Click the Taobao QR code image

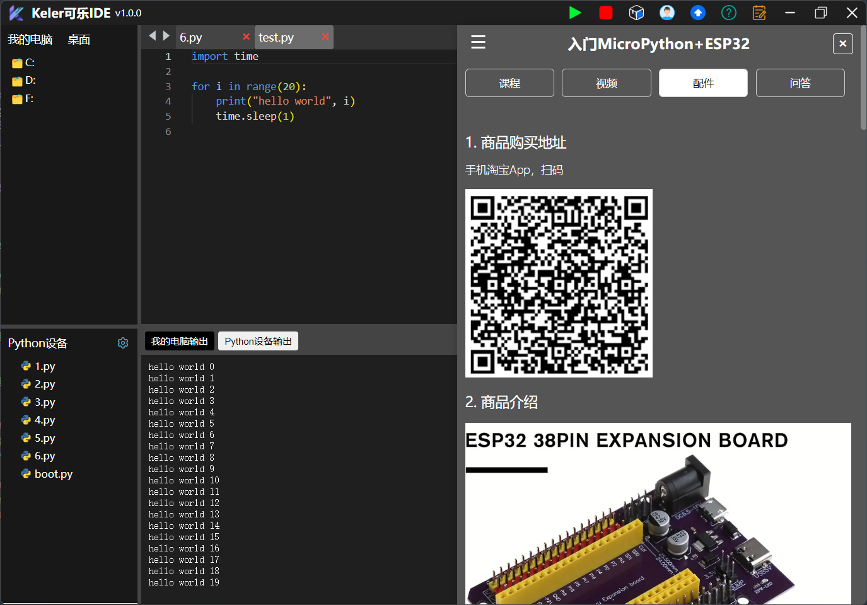coord(559,283)
